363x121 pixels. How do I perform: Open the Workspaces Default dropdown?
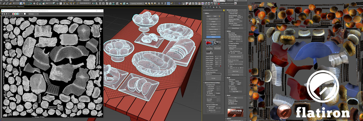(x=240, y=1)
